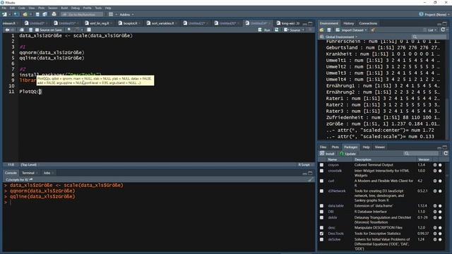452x254 pixels.
Task: Refresh the Packages list
Action: pos(446,153)
